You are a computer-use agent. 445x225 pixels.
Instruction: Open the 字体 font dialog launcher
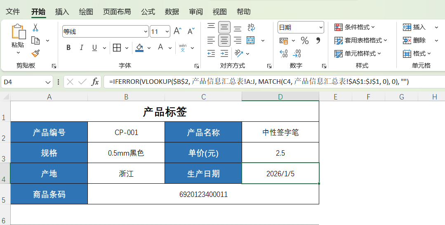click(x=196, y=66)
